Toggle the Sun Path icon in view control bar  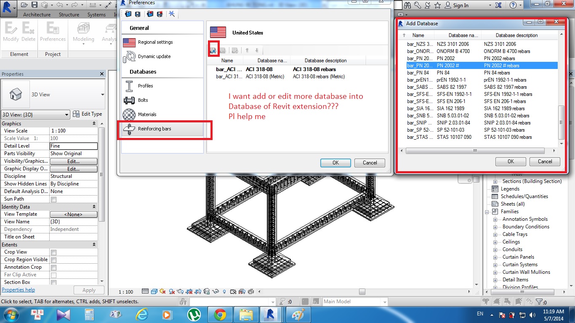pyautogui.click(x=163, y=291)
